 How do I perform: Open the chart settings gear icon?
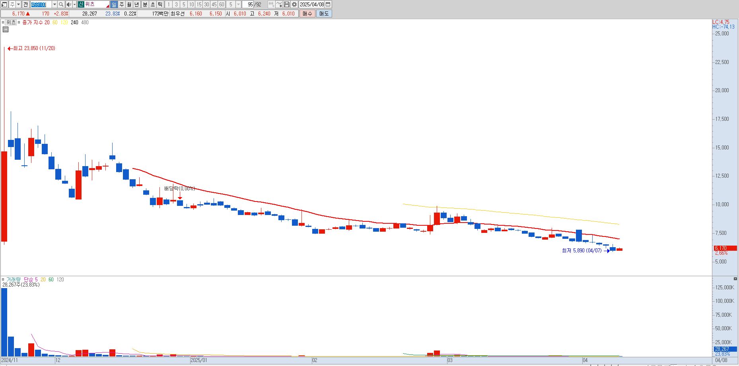click(294, 4)
